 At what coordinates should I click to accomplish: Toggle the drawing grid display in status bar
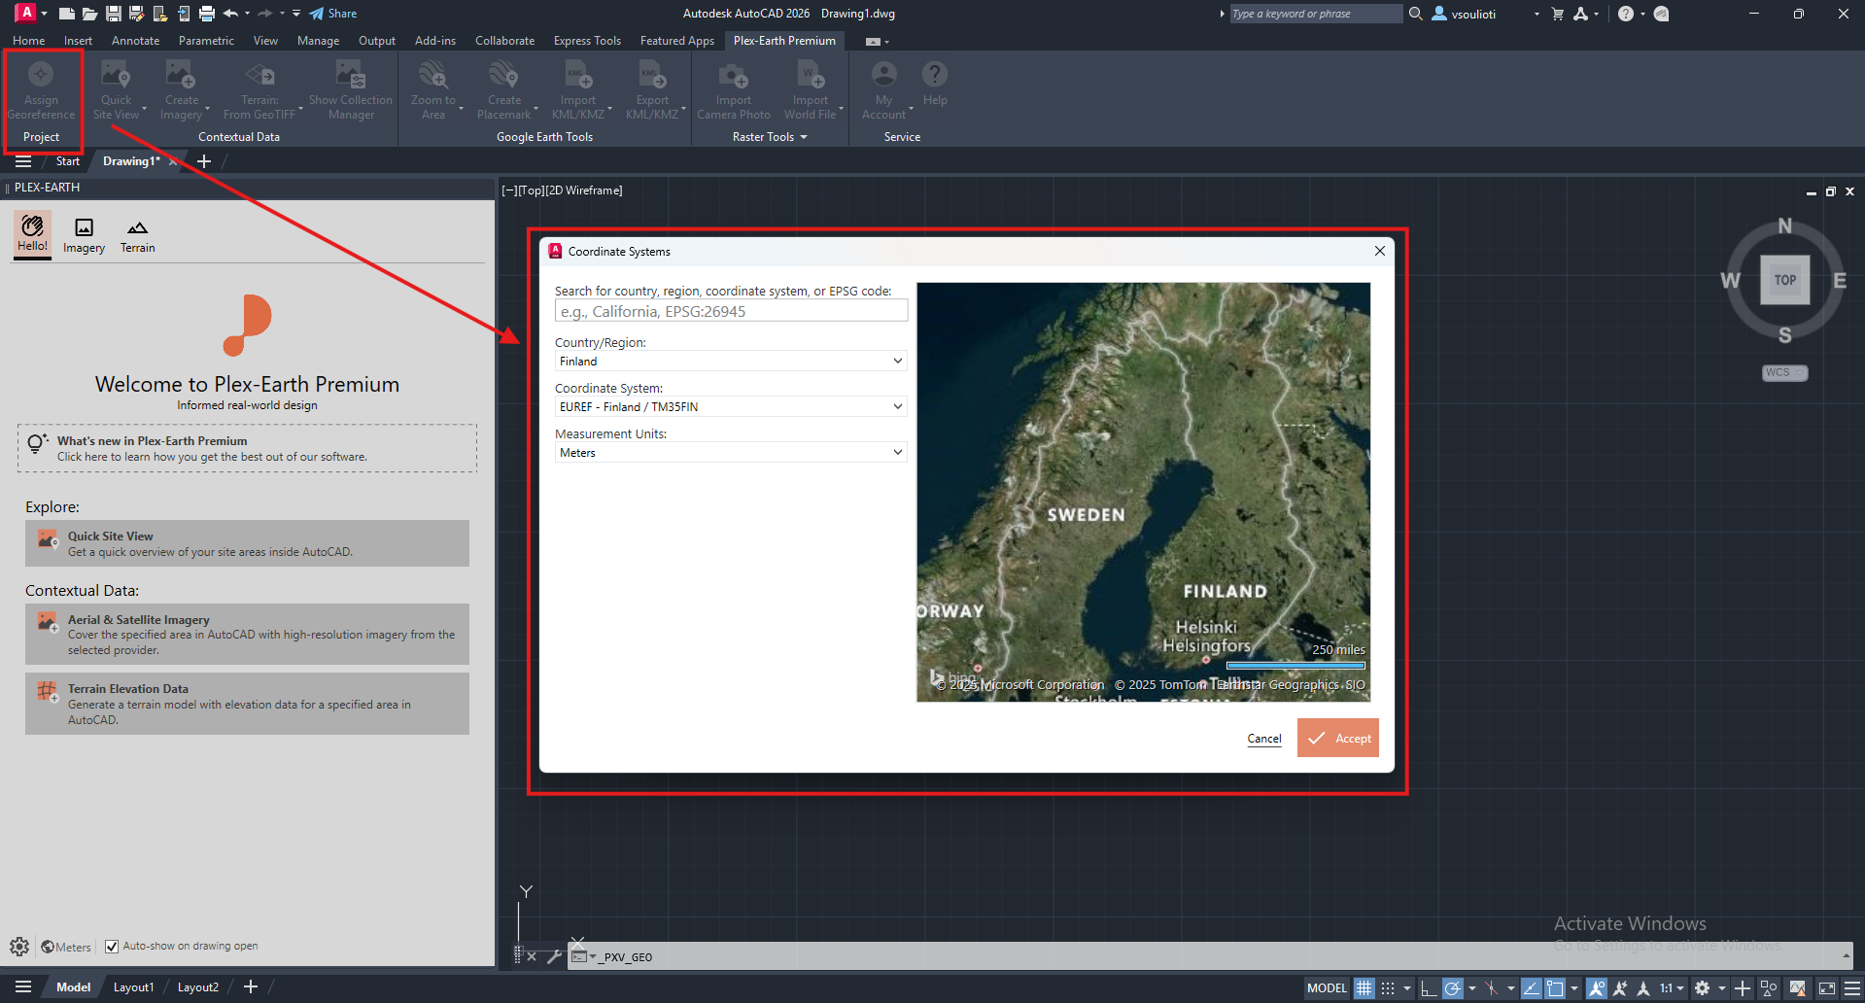coord(1364,987)
